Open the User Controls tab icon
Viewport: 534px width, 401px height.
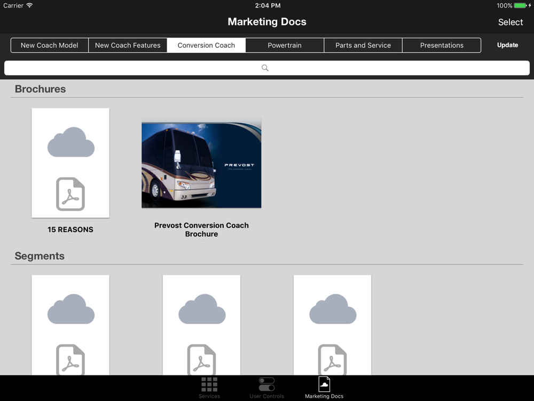click(x=266, y=384)
